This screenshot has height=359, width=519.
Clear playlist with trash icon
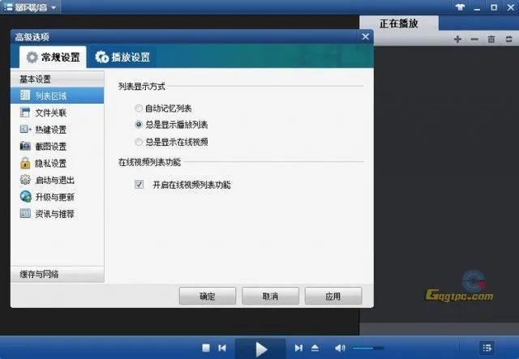[491, 39]
